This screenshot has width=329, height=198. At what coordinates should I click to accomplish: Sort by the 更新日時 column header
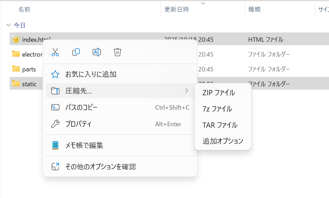point(177,9)
